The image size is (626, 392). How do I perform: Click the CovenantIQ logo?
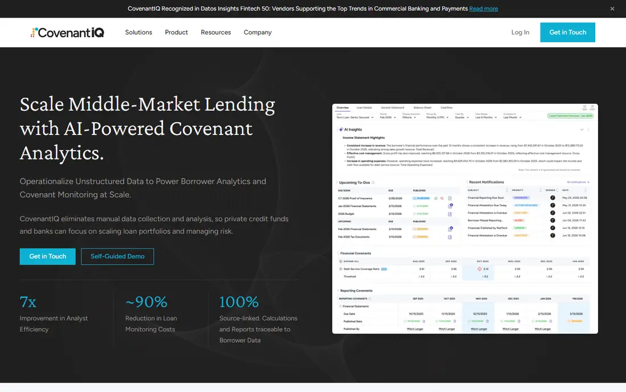(68, 32)
